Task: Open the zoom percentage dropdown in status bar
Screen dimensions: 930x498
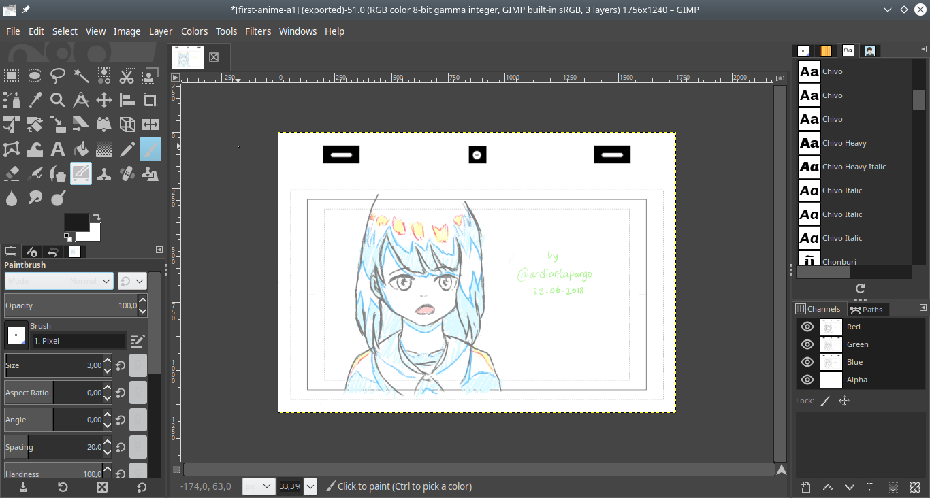Action: (310, 486)
